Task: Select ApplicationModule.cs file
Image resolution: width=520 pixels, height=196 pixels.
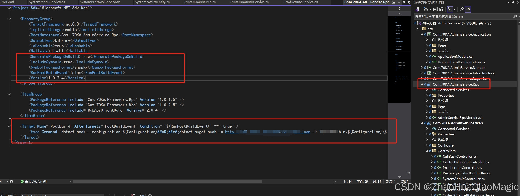Action: [455, 56]
